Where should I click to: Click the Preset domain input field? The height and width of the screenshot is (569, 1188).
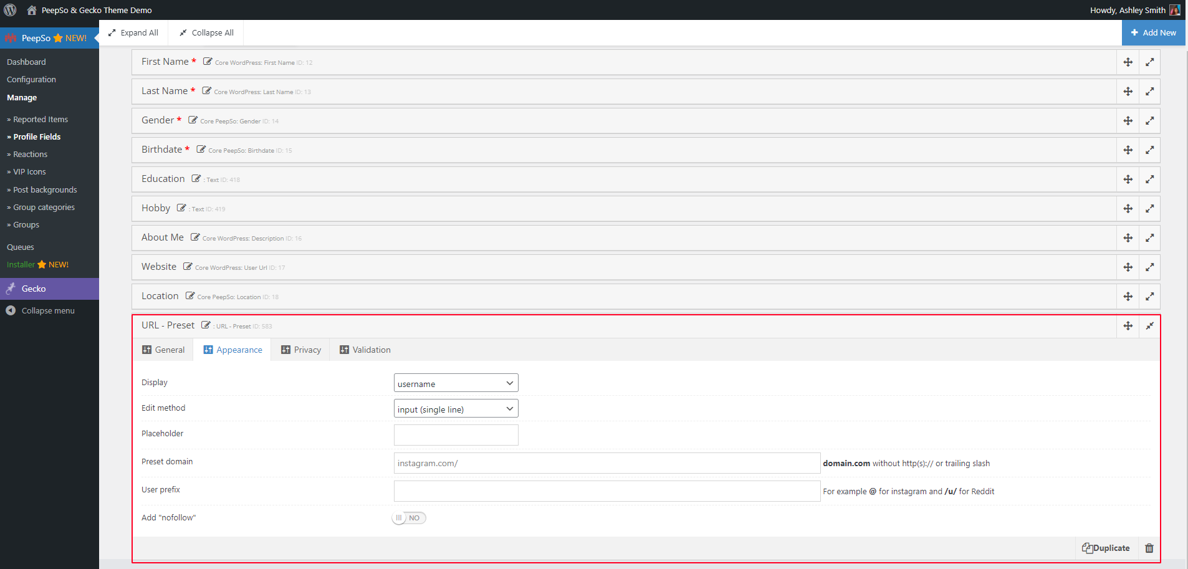(x=607, y=463)
